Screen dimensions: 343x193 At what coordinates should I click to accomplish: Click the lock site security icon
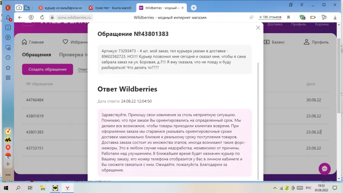click(52, 17)
